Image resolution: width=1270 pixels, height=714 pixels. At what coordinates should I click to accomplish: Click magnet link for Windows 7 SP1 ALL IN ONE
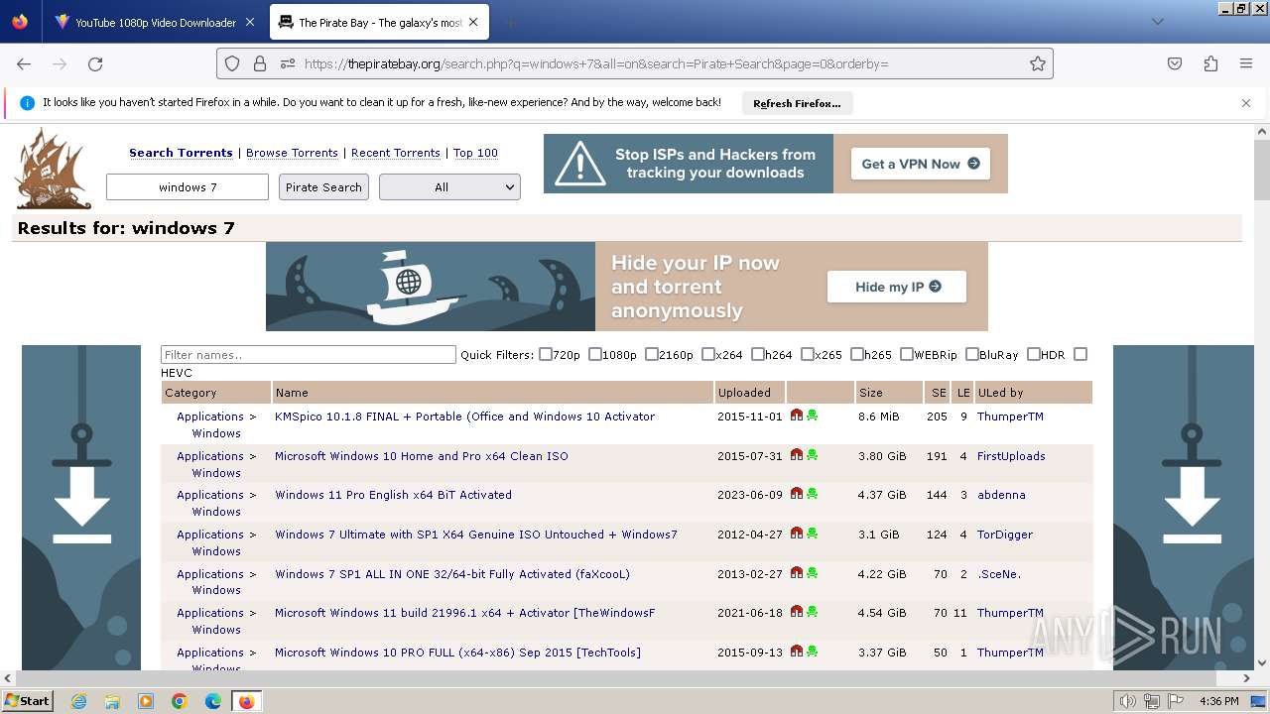tap(797, 573)
